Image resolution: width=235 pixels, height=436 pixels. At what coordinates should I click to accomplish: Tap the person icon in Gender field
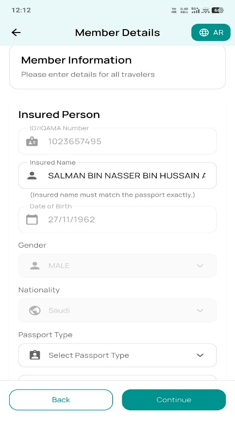click(x=35, y=266)
